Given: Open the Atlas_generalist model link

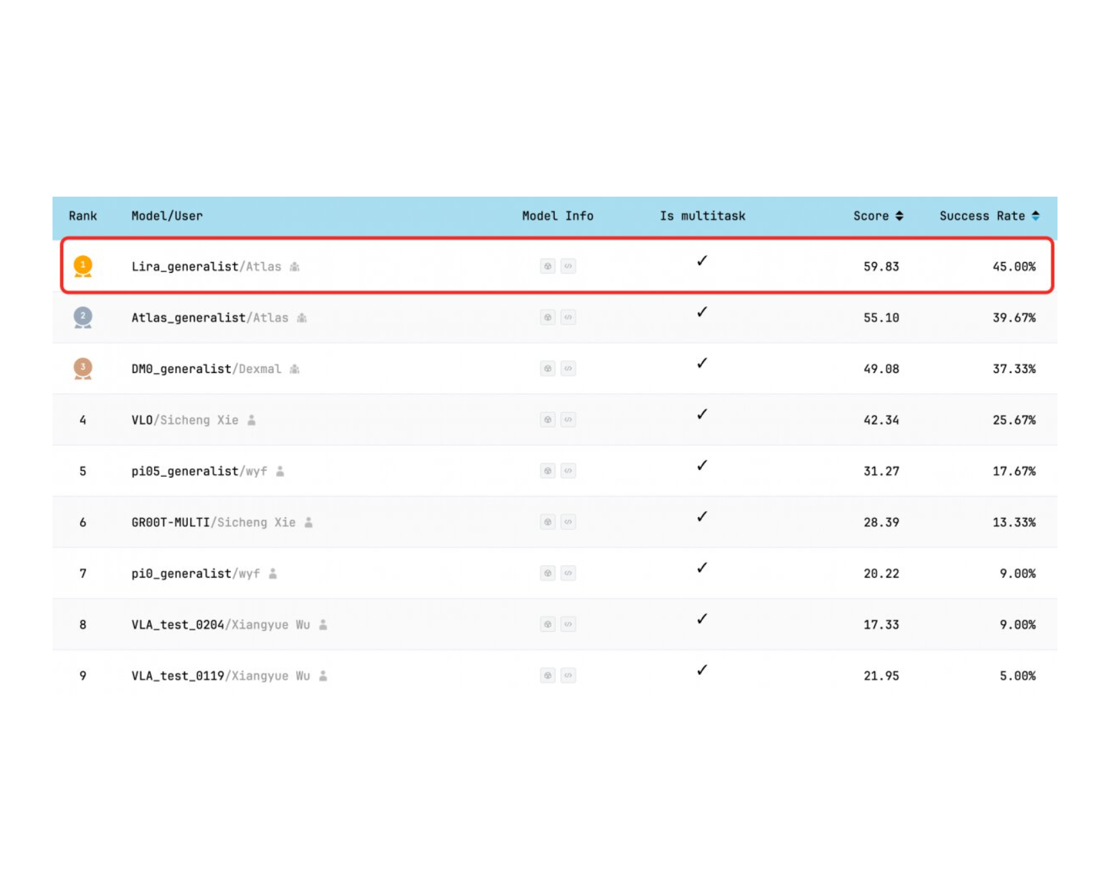Looking at the screenshot, I should [188, 318].
